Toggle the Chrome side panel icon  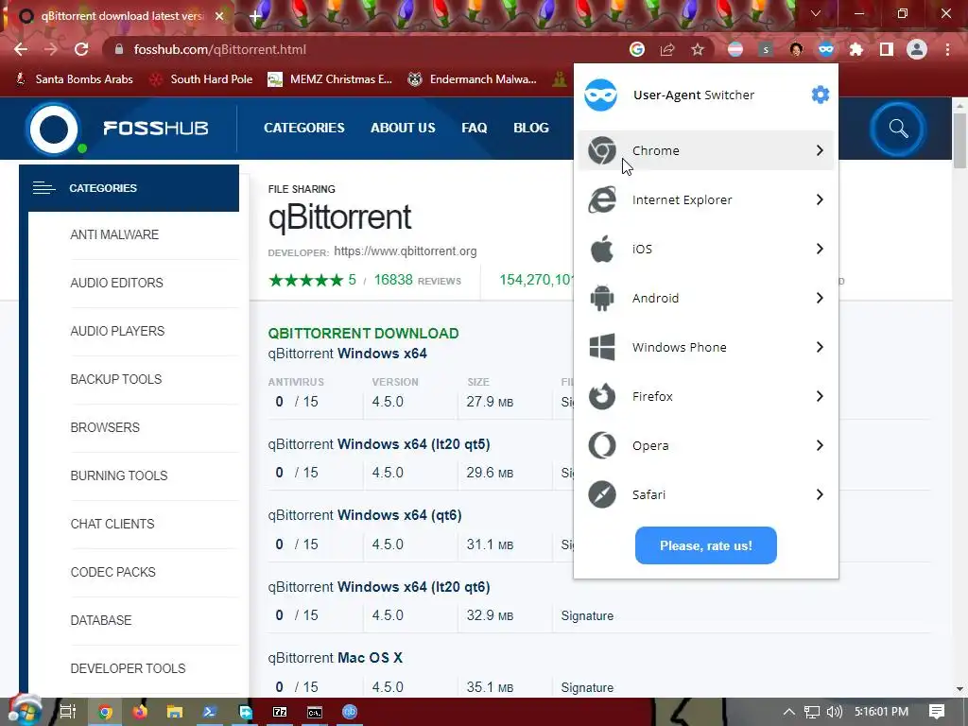tap(887, 49)
